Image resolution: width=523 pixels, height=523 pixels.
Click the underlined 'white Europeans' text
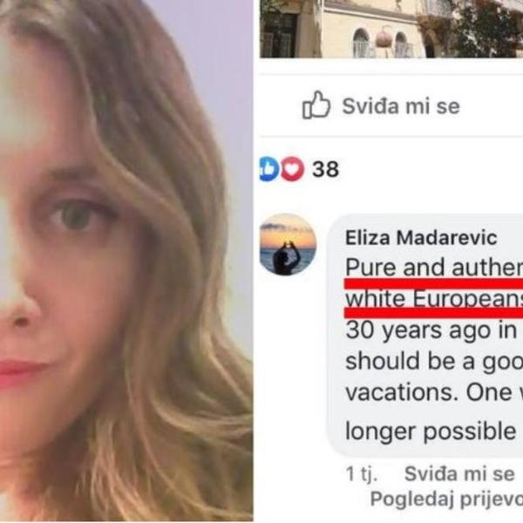click(x=434, y=298)
